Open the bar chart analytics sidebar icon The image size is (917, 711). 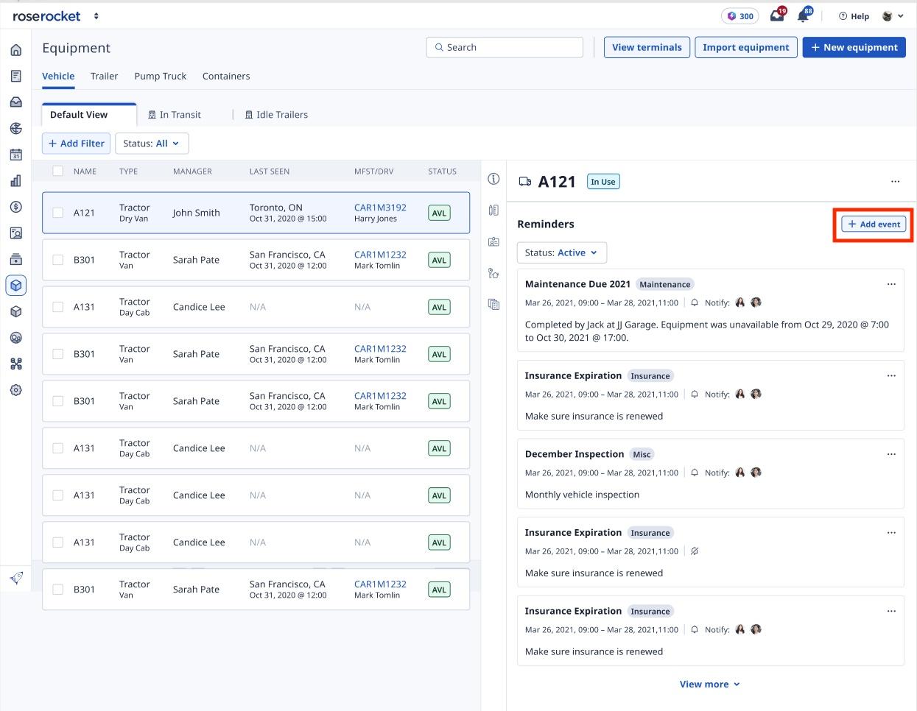point(15,181)
